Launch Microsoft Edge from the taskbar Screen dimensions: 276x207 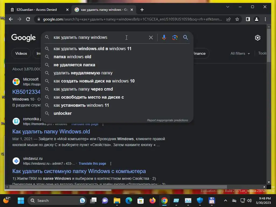point(129,201)
